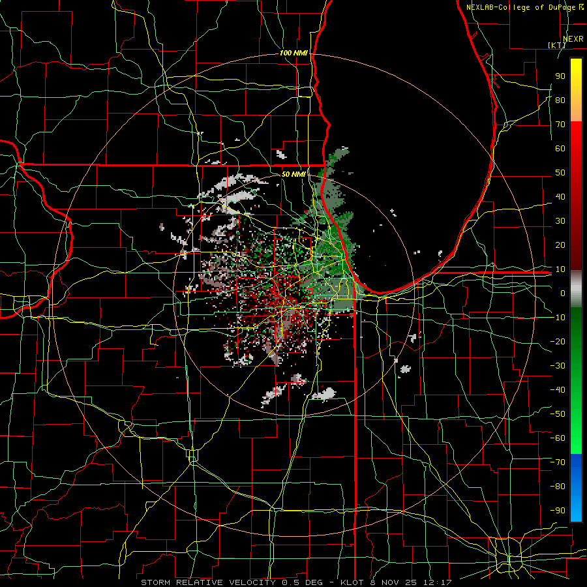
Task: Click the positive 70 scale value
Action: click(x=560, y=125)
